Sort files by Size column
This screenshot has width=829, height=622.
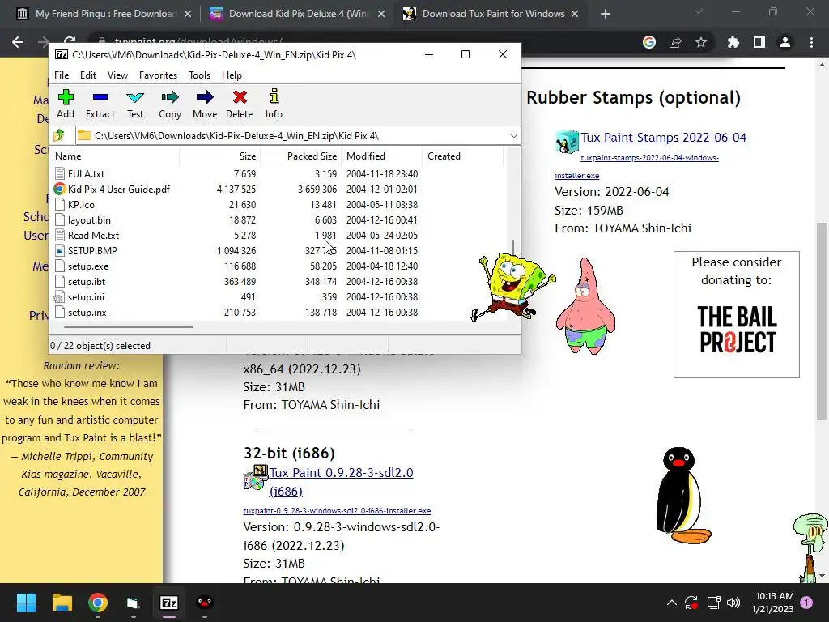(x=220, y=156)
